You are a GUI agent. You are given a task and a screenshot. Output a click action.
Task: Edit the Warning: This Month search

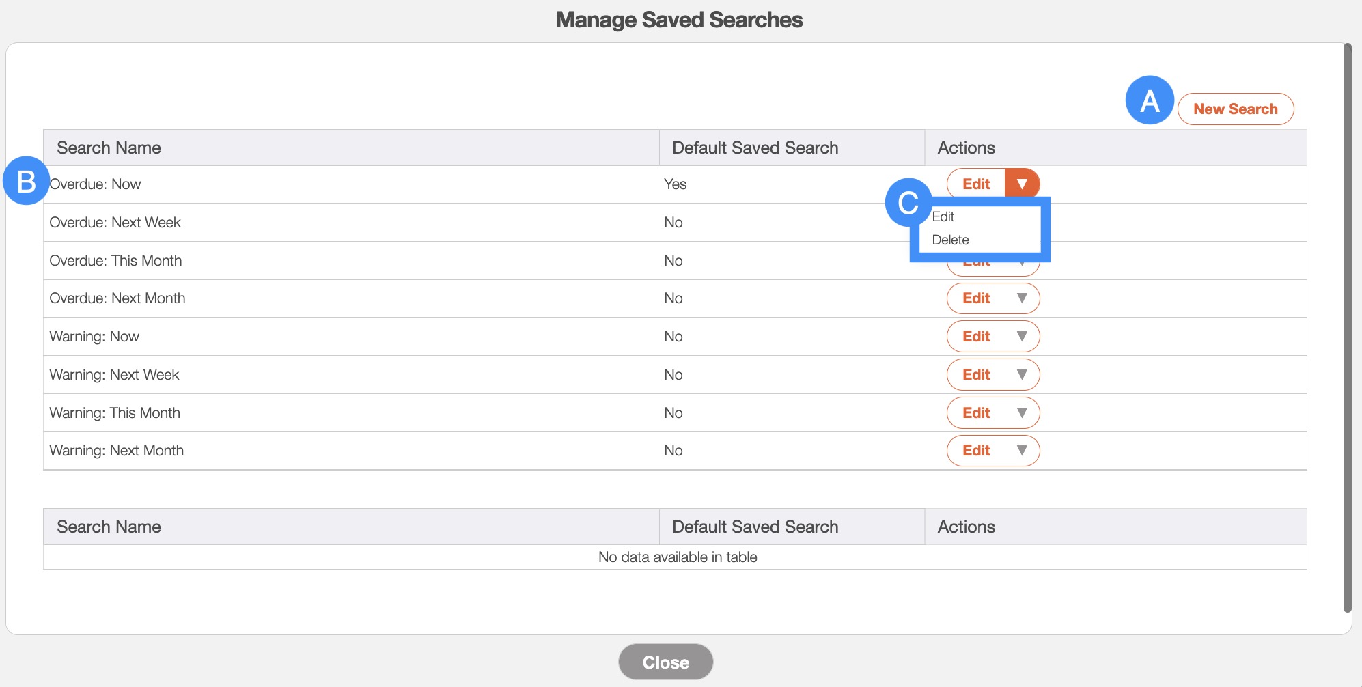point(976,413)
